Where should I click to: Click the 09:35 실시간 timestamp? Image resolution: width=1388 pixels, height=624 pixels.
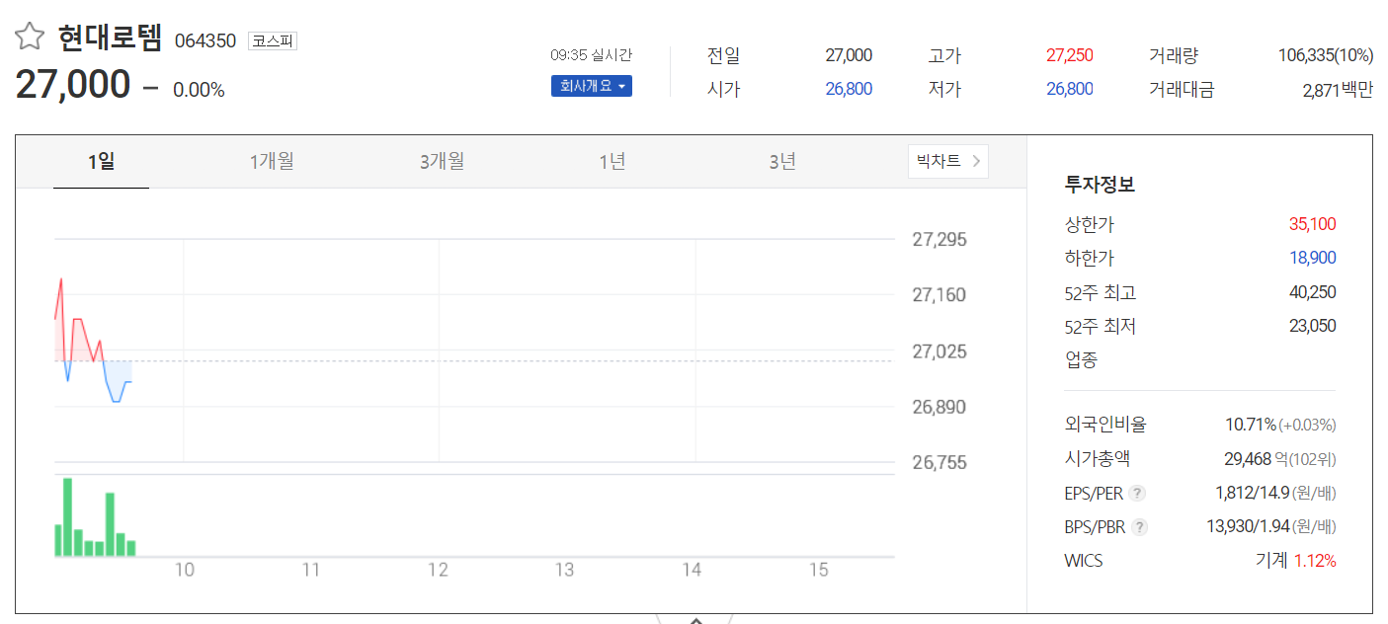[591, 54]
